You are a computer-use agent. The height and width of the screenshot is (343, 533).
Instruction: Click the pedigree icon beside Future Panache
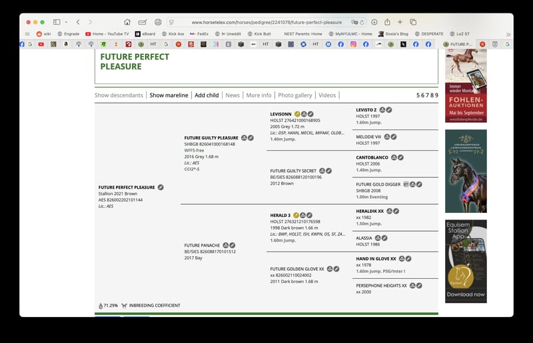coord(226,246)
